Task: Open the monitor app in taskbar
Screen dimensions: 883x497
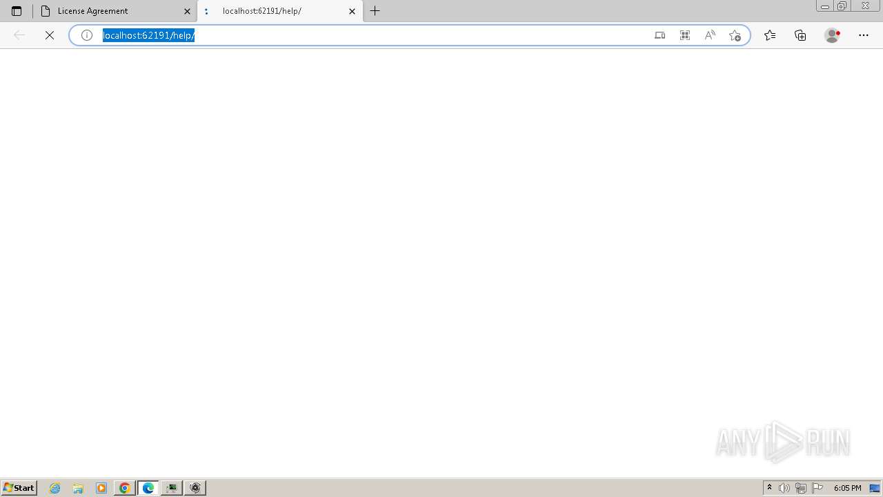Action: (172, 488)
